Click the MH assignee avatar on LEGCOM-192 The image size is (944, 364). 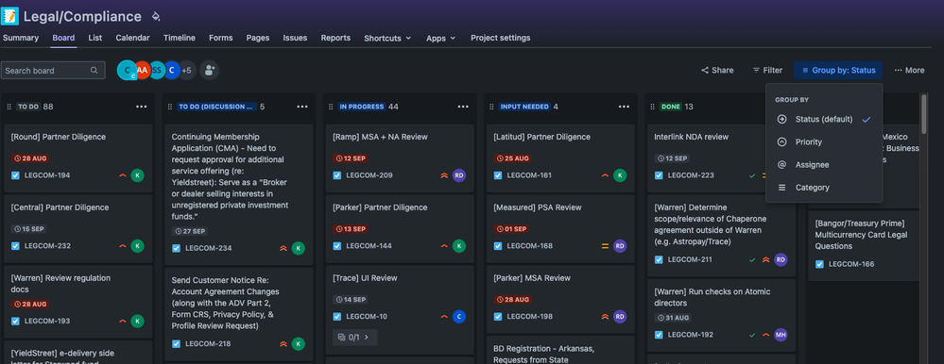(x=781, y=335)
